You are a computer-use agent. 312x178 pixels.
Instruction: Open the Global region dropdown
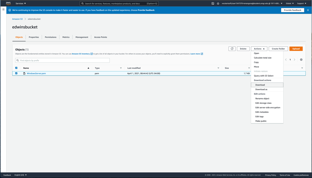290,3
